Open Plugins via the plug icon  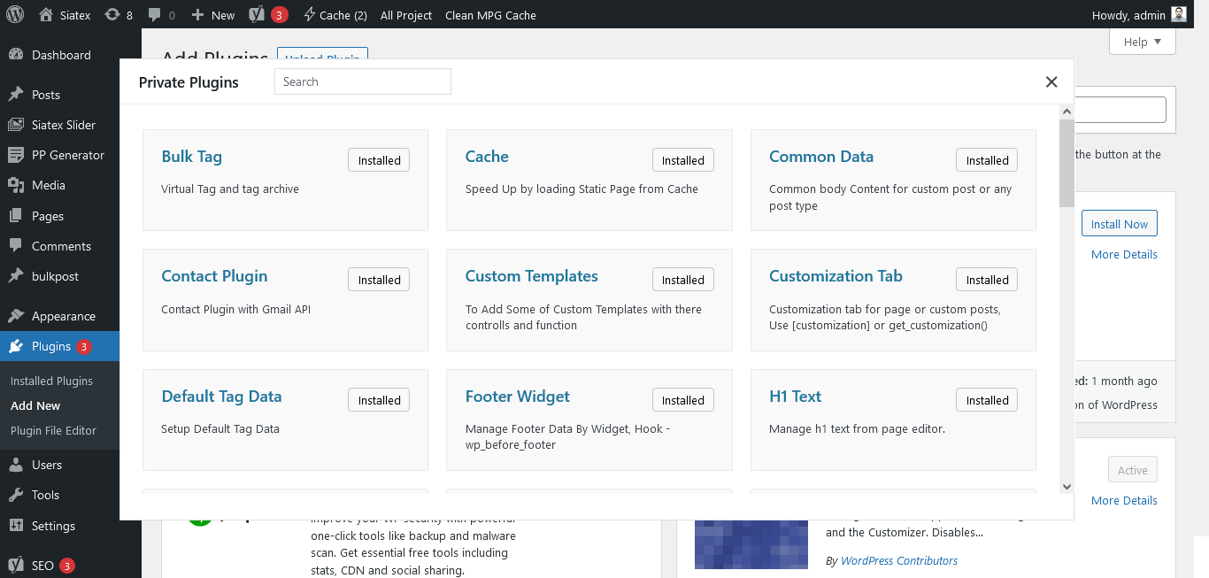coord(18,346)
